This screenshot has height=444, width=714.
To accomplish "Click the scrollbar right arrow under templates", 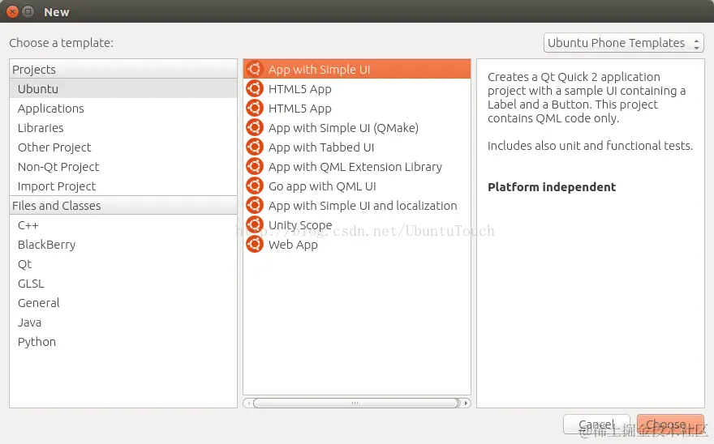I will tap(466, 403).
